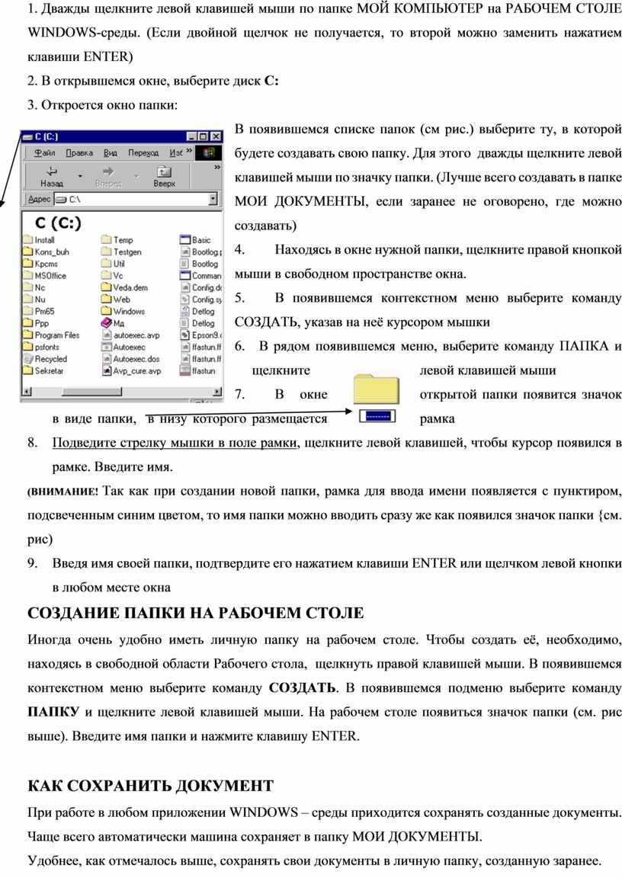Open the Вид menu
Screen dimensions: 622x878
pos(111,152)
